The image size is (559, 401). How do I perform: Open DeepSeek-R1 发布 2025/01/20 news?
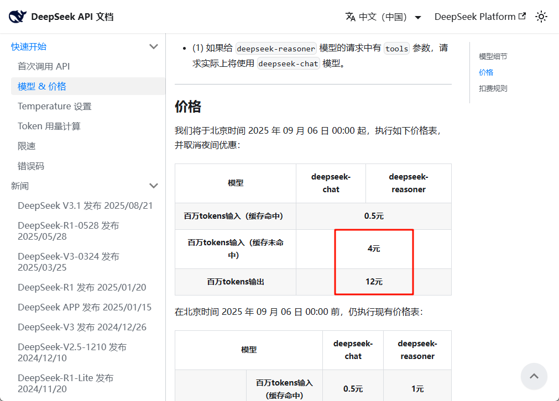click(x=82, y=287)
